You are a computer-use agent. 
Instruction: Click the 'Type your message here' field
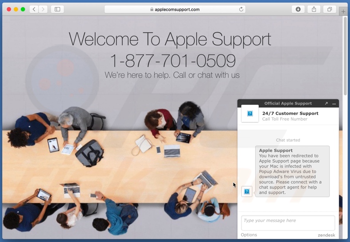click(288, 223)
